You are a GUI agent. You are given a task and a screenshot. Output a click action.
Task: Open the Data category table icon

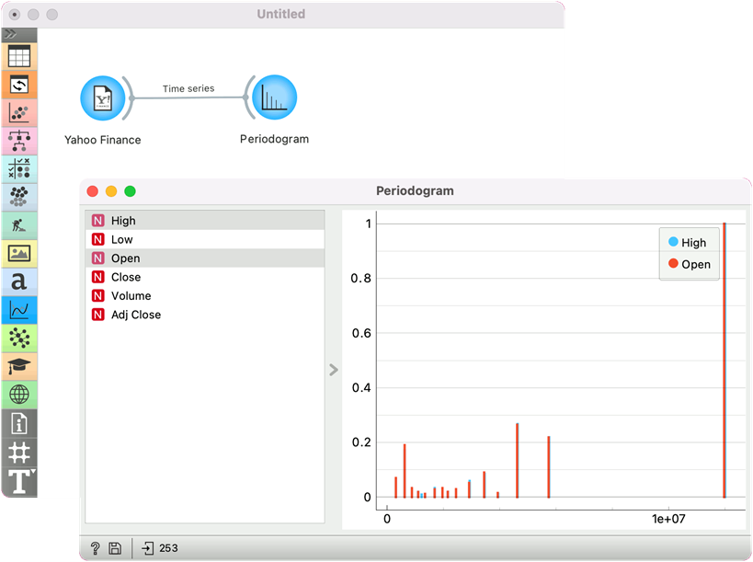[x=19, y=57]
